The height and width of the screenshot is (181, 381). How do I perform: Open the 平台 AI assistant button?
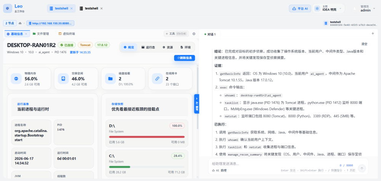300,8
